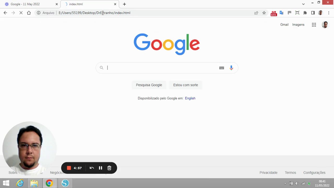Click the address bar URL
The width and height of the screenshot is (334, 188).
tap(94, 13)
